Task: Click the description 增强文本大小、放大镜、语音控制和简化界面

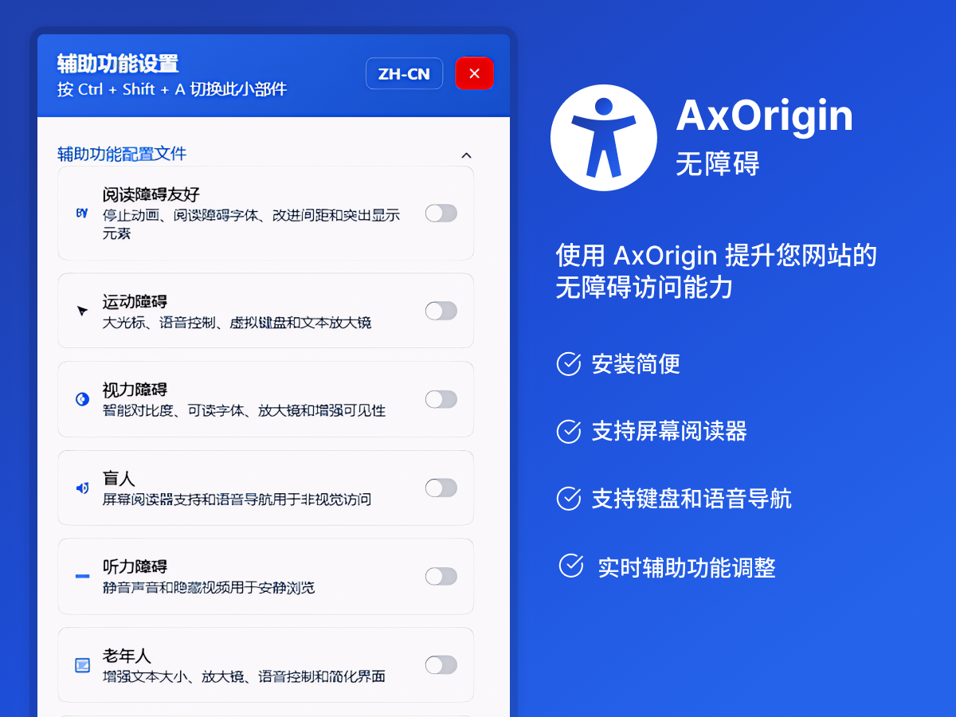Action: [x=244, y=676]
